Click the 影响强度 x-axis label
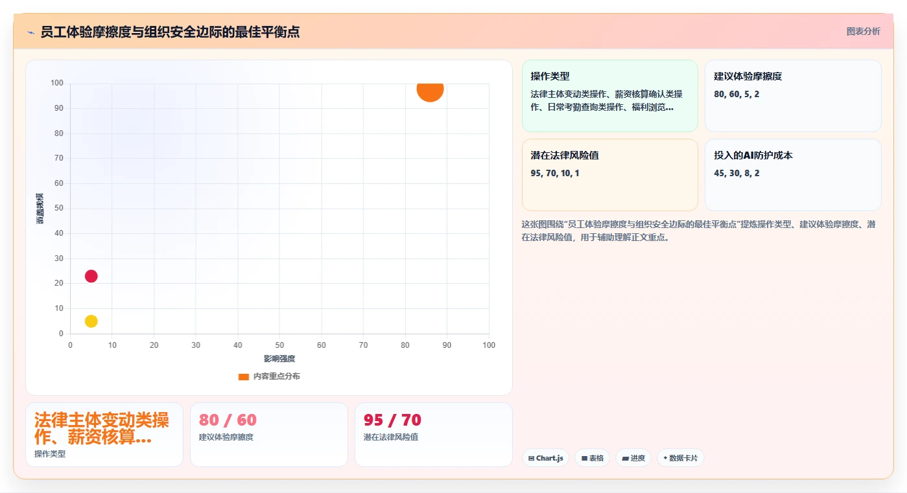Viewport: 907px width, 493px height. coord(279,359)
